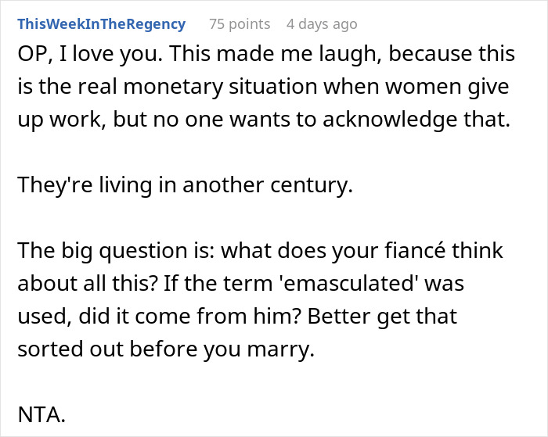Open ThisWeekInTheRegency user profile link
Viewport: 548px width, 437px height.
pyautogui.click(x=102, y=24)
